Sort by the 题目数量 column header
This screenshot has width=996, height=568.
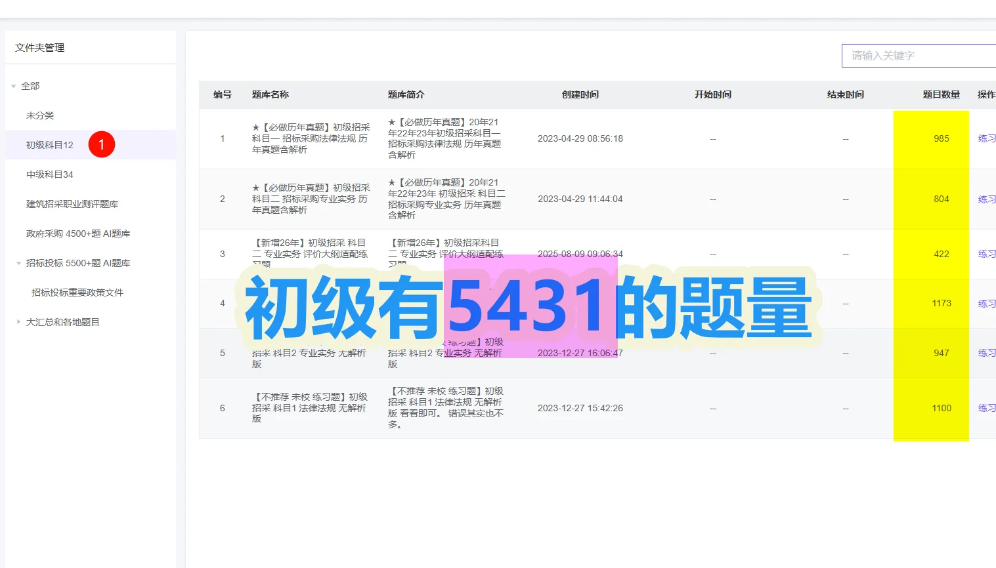click(x=941, y=94)
